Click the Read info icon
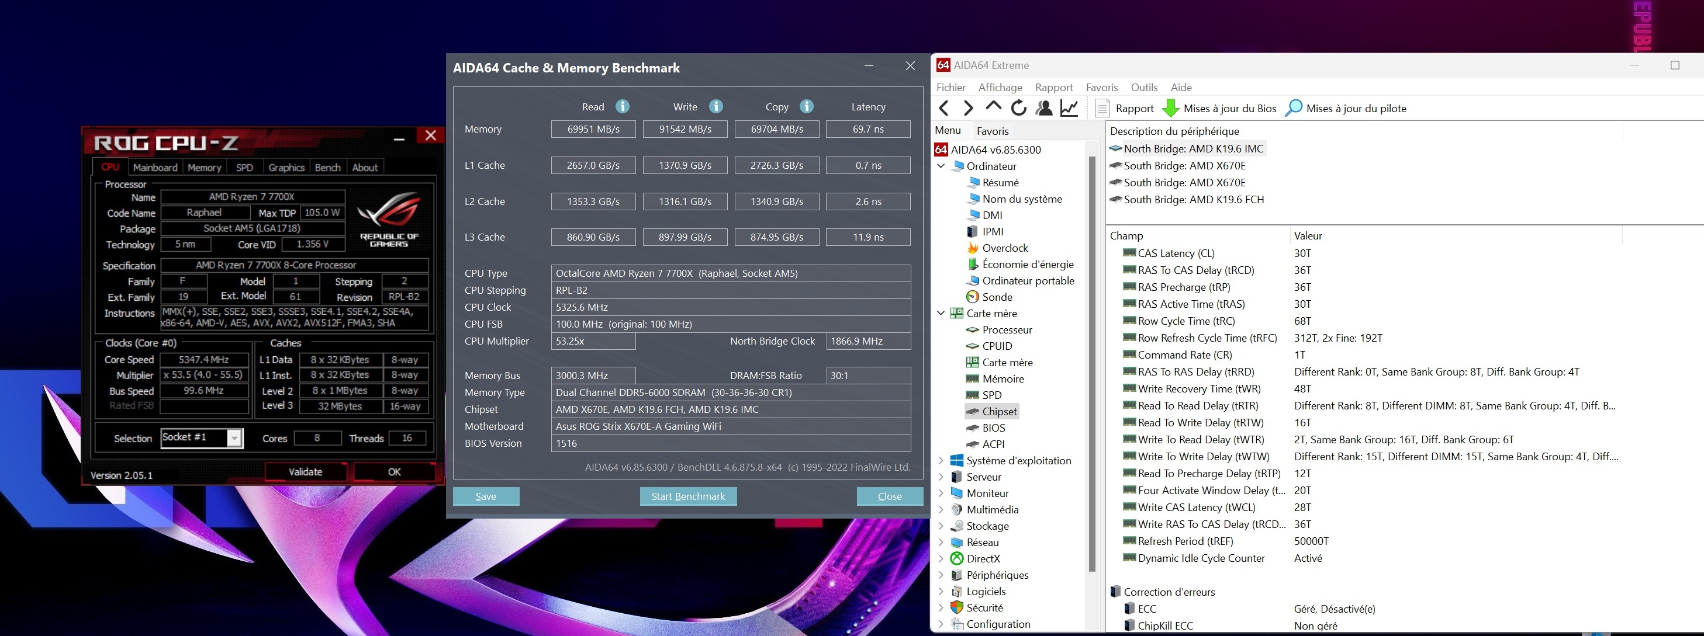This screenshot has width=1704, height=636. (622, 106)
